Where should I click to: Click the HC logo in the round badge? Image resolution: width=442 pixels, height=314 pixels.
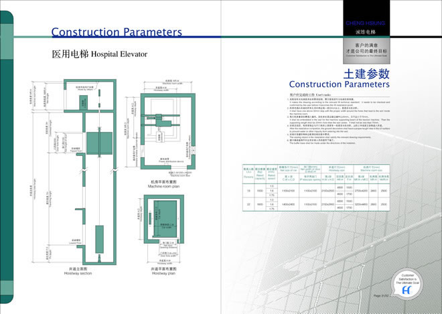[407, 290]
